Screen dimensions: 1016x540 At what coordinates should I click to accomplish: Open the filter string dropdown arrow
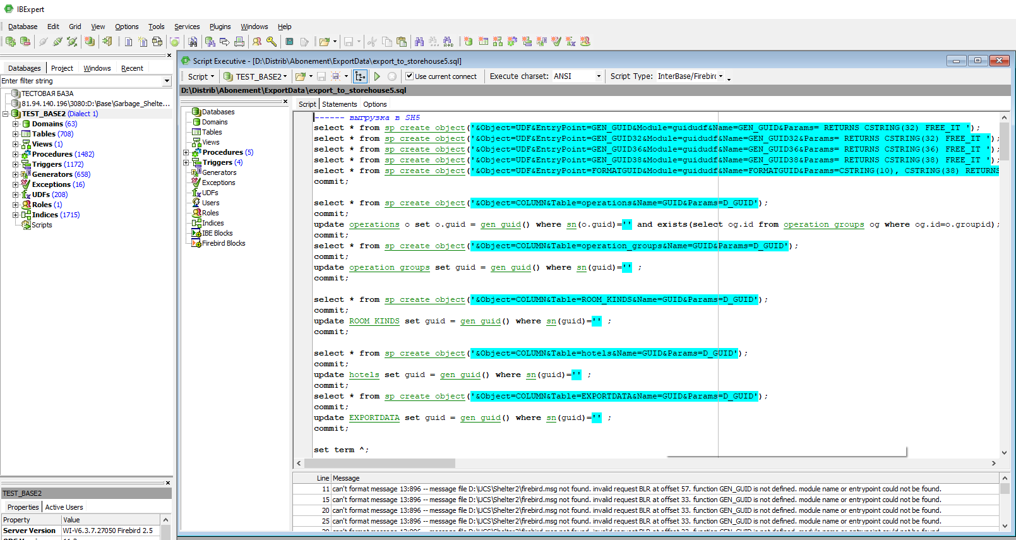[x=167, y=81]
